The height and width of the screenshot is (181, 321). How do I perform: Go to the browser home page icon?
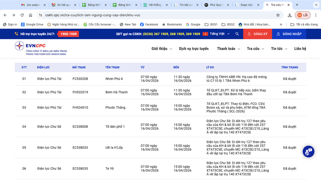pos(30,15)
